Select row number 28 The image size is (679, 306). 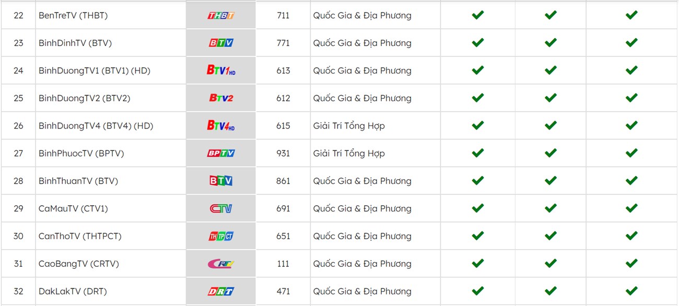point(18,181)
